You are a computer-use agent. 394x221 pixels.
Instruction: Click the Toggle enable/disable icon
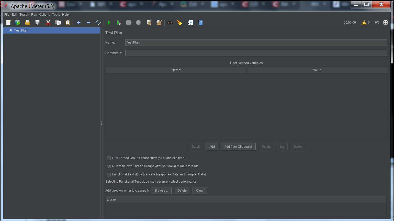pos(98,23)
